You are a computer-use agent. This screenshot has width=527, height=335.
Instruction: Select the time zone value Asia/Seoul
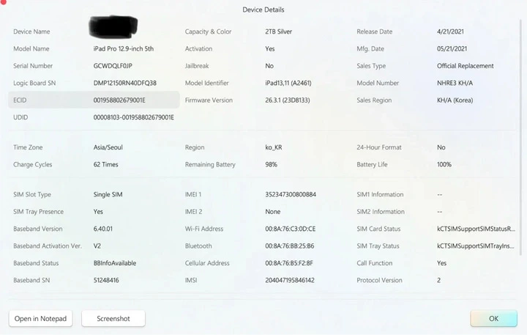108,147
